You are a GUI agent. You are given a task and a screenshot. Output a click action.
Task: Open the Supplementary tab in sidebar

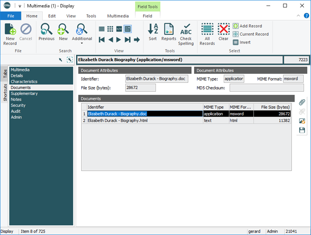41,94
